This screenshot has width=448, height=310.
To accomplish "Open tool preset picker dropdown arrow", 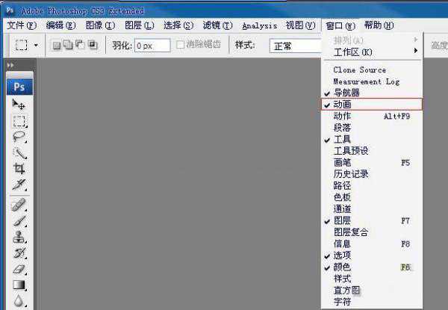I will (36, 46).
